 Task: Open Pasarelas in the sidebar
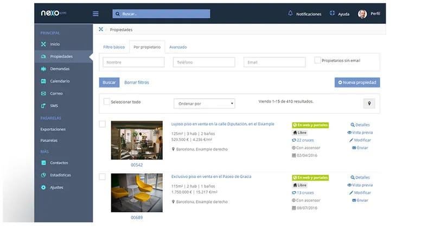(x=49, y=141)
